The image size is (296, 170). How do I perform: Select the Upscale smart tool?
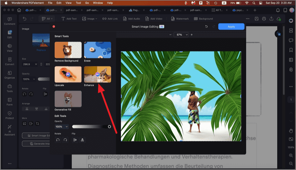click(x=68, y=76)
